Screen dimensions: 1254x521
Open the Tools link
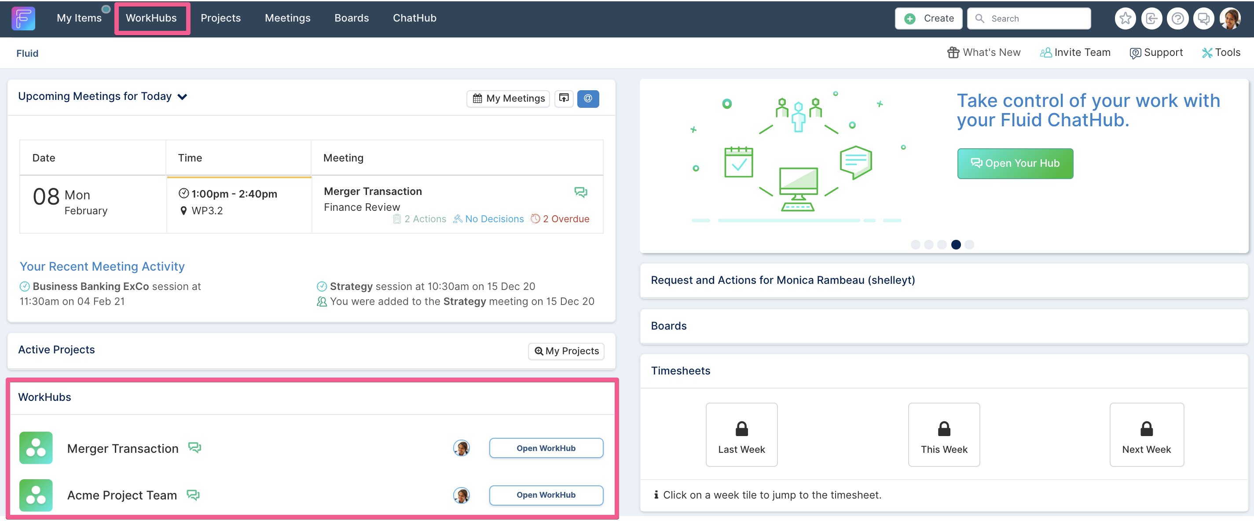point(1221,53)
